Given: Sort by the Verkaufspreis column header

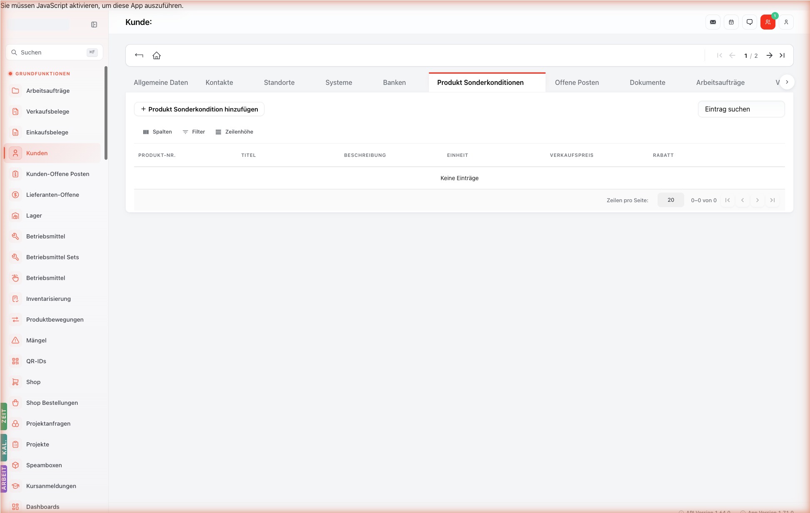Looking at the screenshot, I should (571, 155).
